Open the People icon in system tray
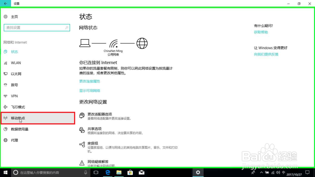This screenshot has width=315, height=177. tap(253, 172)
